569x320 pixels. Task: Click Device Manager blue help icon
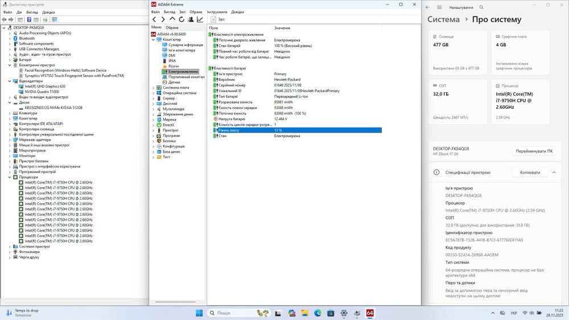coord(29,19)
